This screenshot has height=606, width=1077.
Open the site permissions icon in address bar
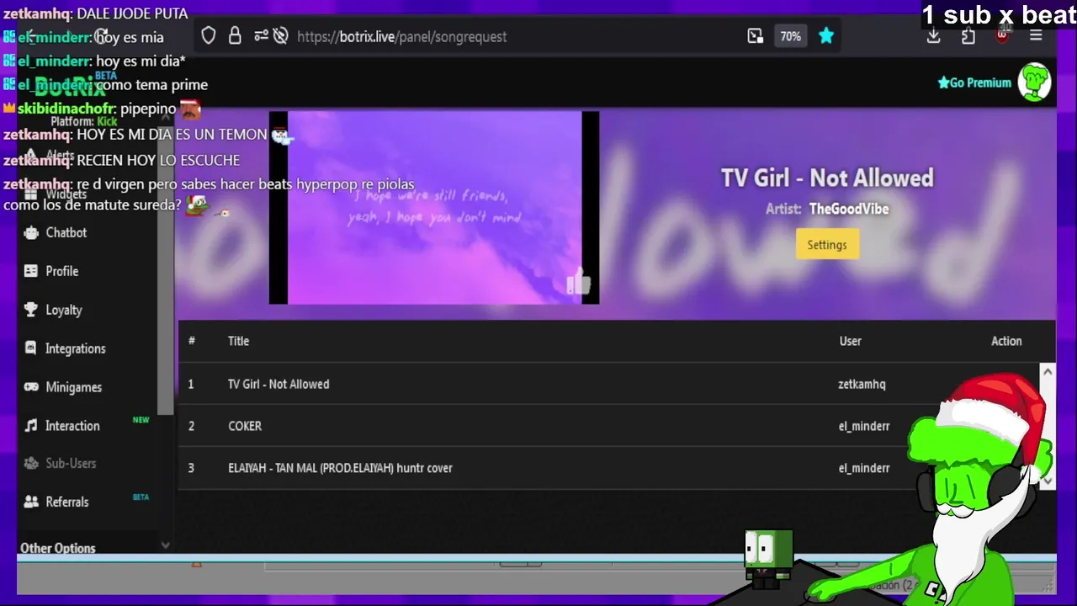point(261,36)
